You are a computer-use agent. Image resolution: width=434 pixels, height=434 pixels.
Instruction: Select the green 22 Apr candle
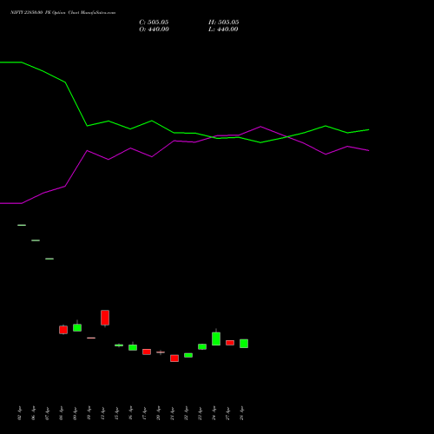point(188,355)
